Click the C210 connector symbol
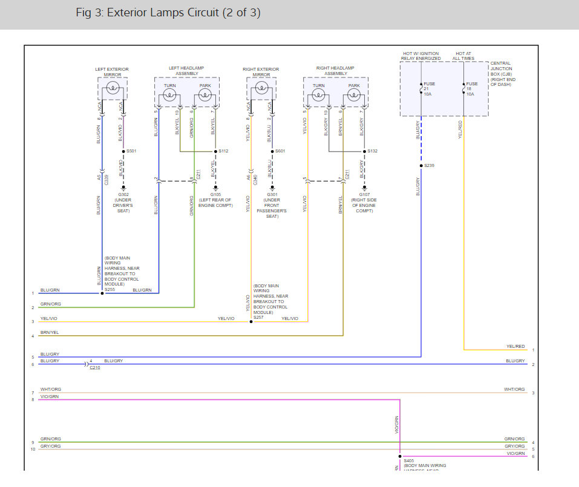The height and width of the screenshot is (487, 579). coord(86,364)
